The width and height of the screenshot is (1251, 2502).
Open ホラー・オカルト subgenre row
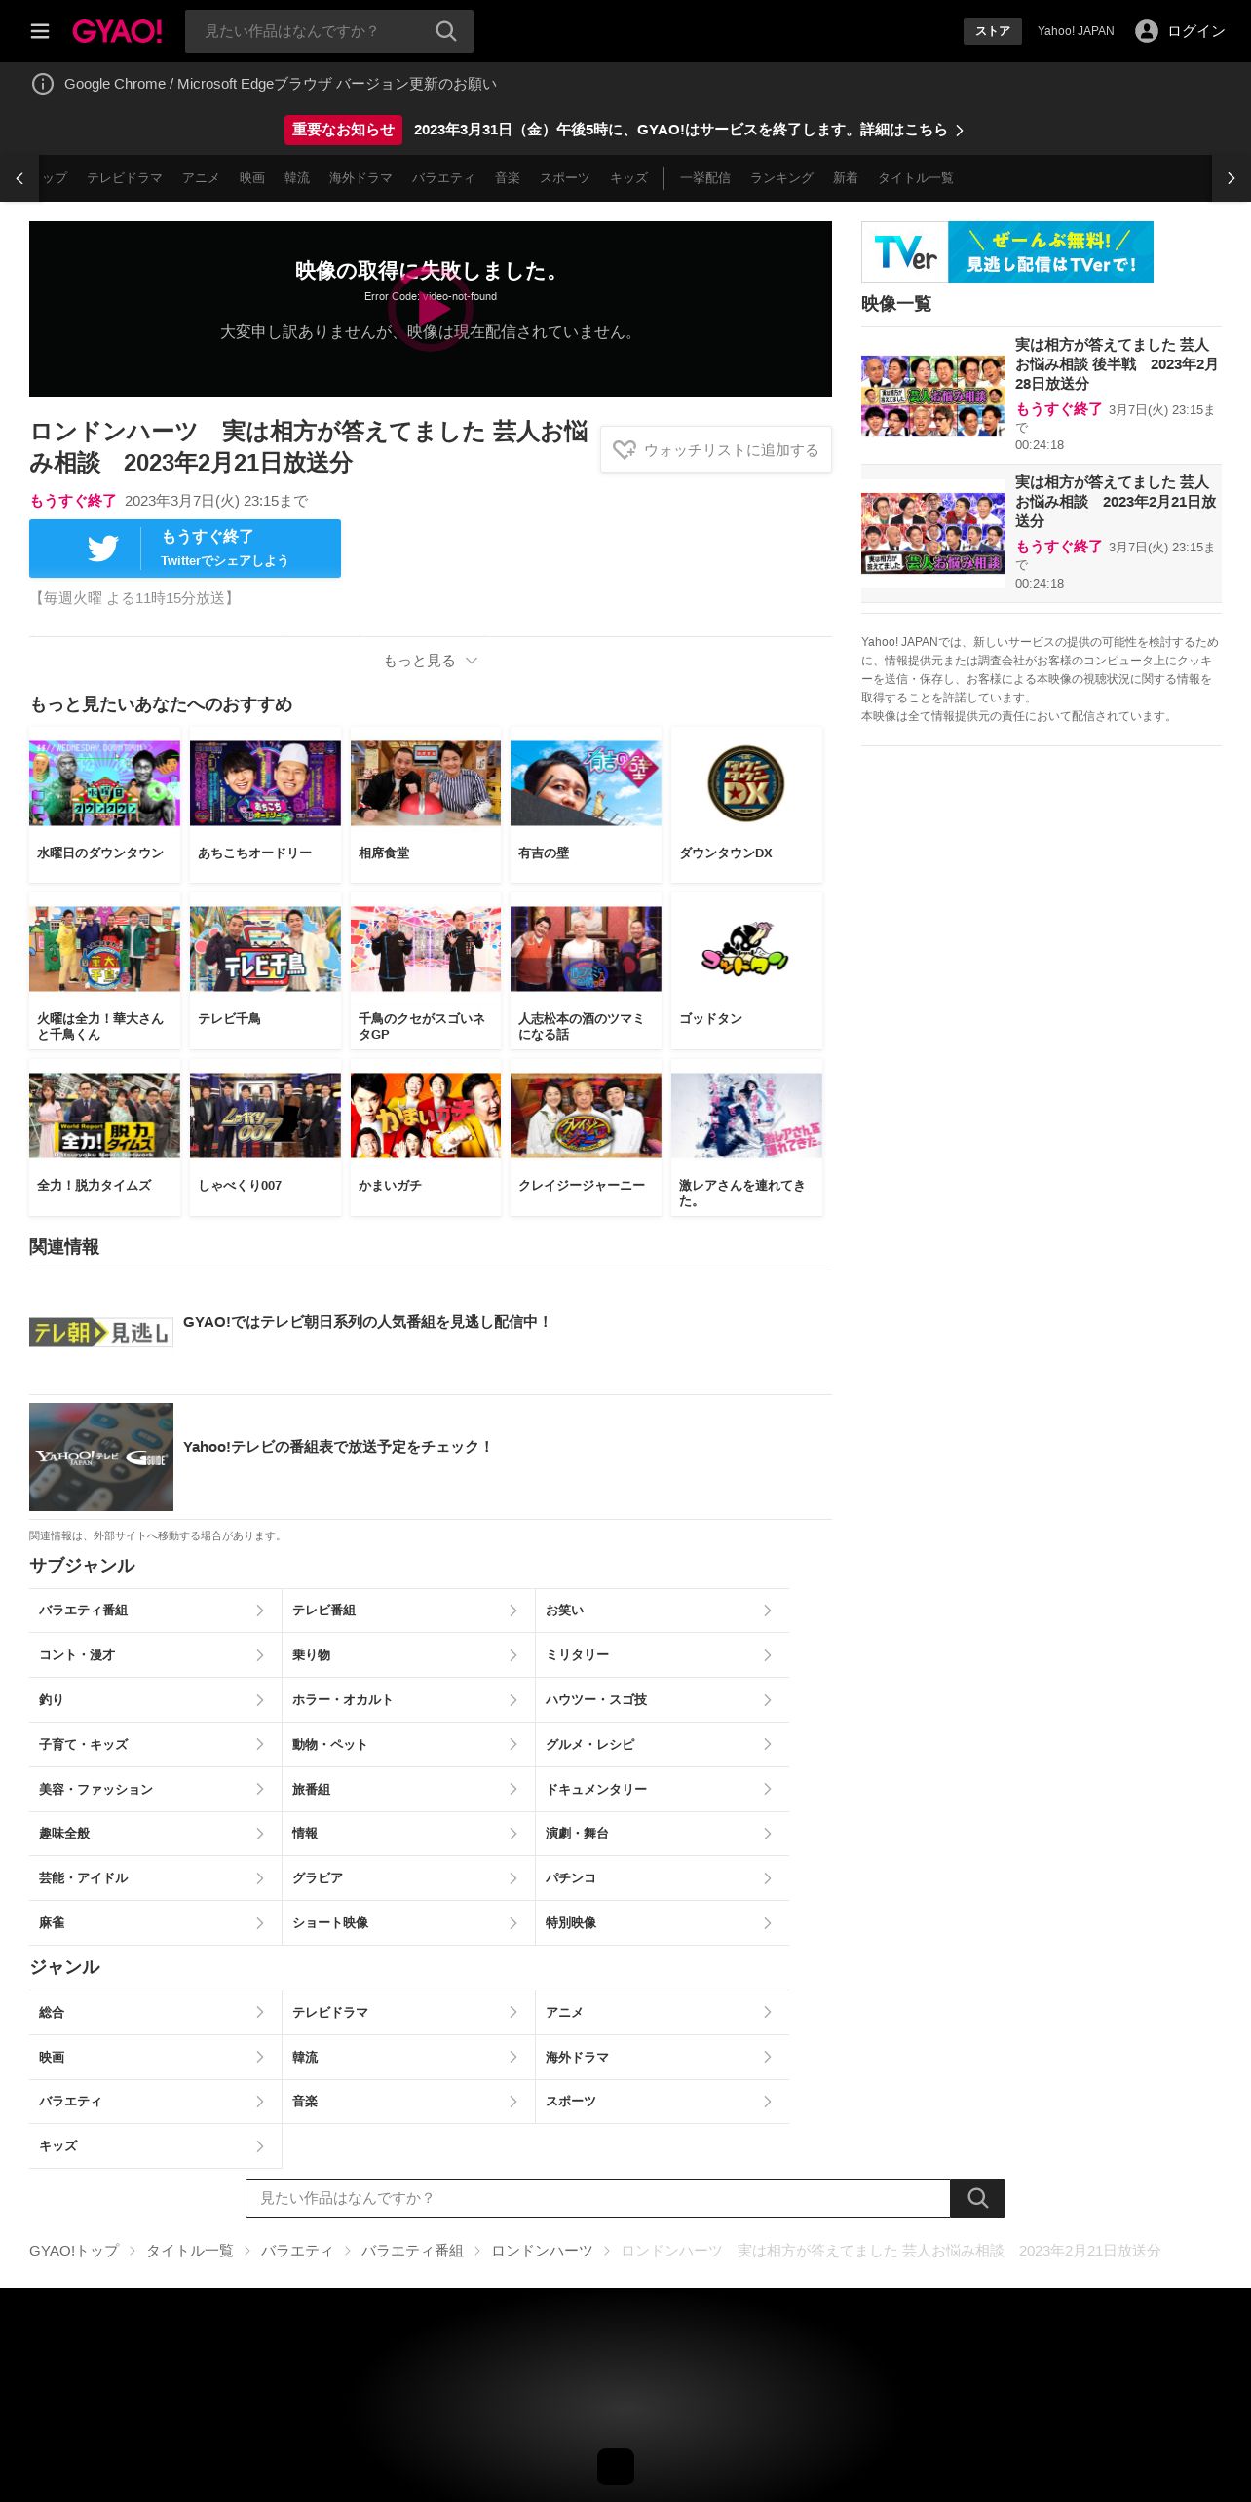408,1700
